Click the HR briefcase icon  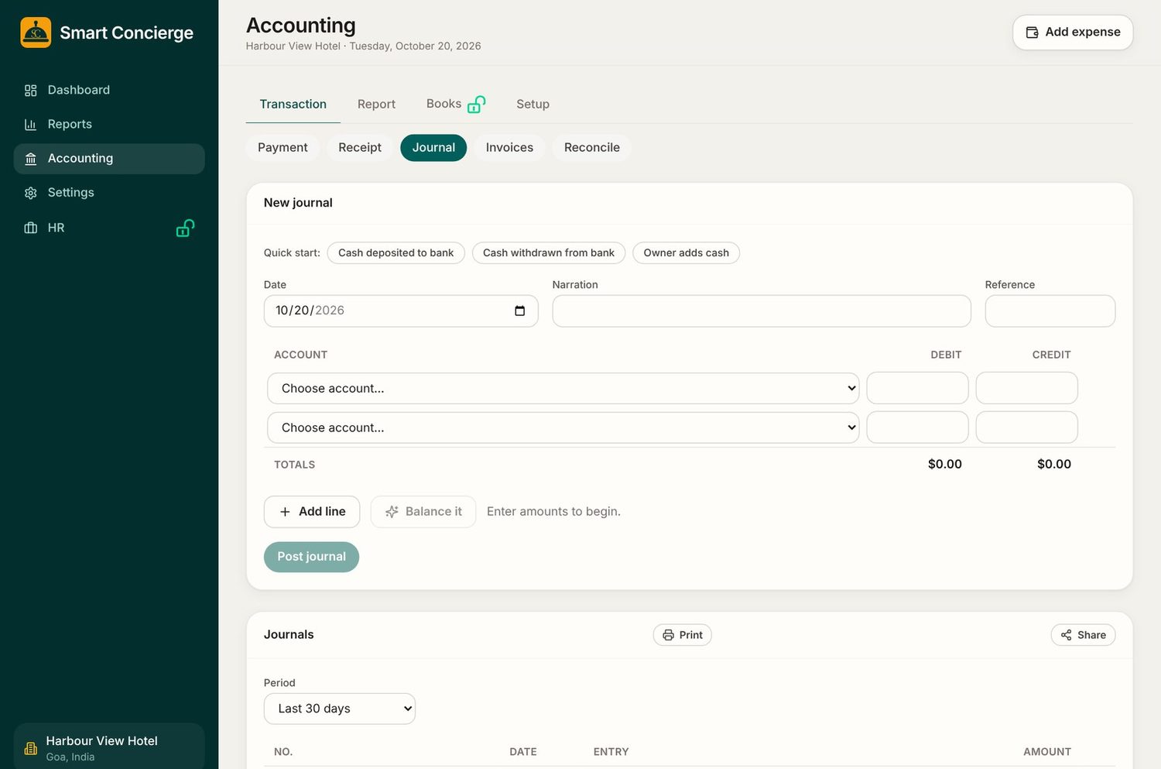(31, 228)
